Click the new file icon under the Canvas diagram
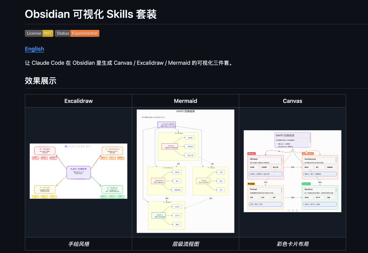Image resolution: width=368 pixels, height=253 pixels. click(x=289, y=211)
